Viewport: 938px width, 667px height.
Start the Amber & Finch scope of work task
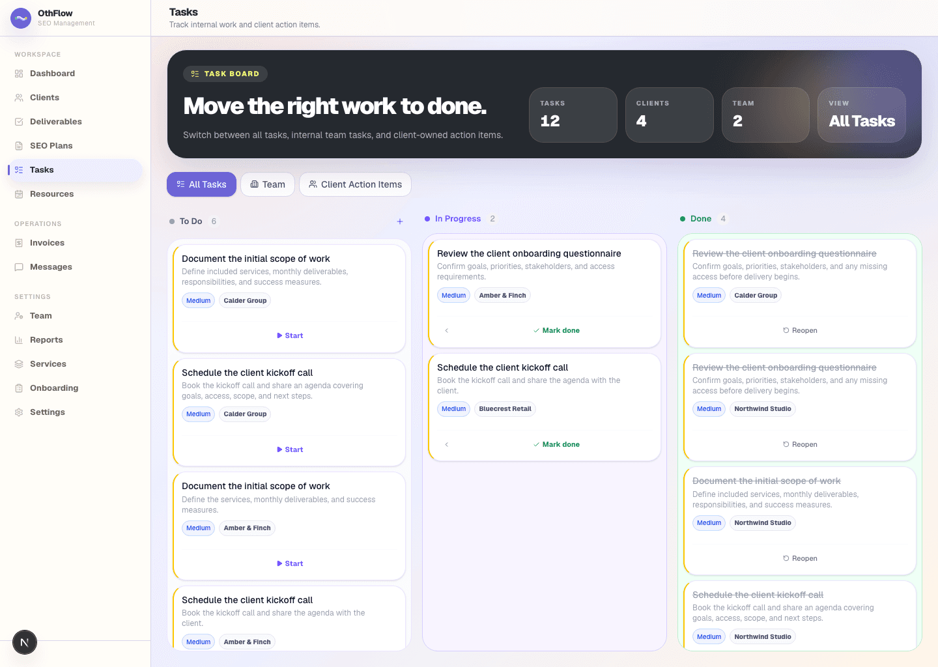tap(290, 563)
